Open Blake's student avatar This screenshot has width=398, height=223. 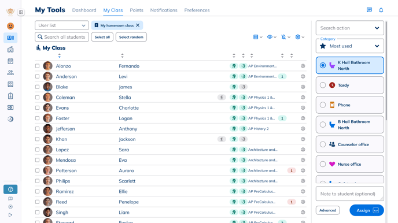click(47, 87)
